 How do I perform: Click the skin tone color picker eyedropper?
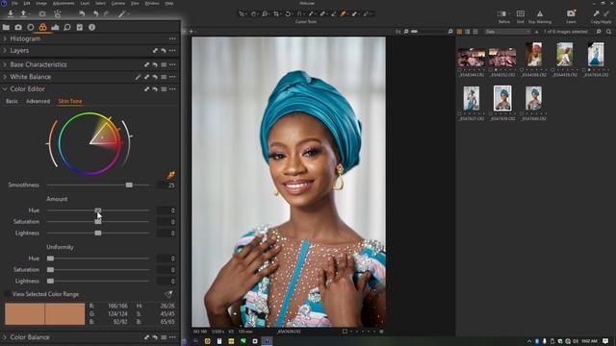pyautogui.click(x=171, y=175)
